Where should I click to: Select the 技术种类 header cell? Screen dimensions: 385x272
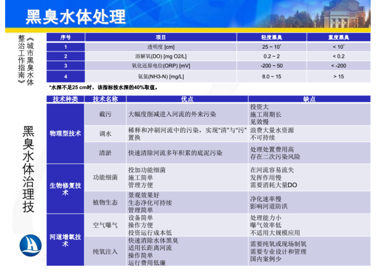65,99
